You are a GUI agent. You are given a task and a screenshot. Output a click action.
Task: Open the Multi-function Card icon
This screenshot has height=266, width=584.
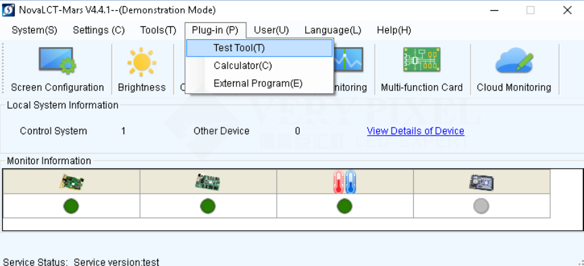[421, 59]
